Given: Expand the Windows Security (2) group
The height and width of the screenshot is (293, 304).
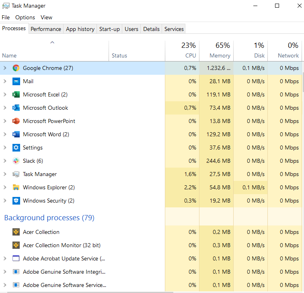Looking at the screenshot, I should click(x=5, y=201).
